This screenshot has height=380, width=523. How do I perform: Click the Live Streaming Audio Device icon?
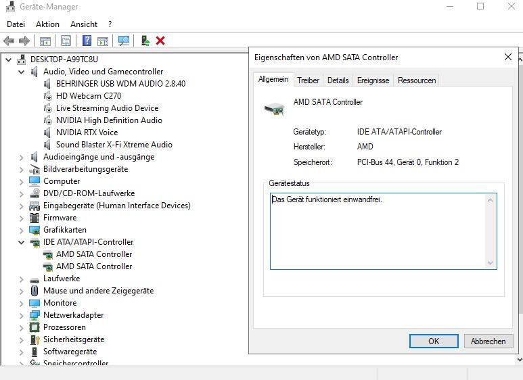[47, 108]
